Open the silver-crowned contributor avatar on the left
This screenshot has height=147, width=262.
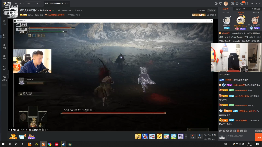227,21
